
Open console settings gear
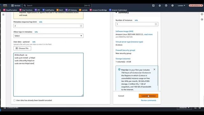click(172, 5)
